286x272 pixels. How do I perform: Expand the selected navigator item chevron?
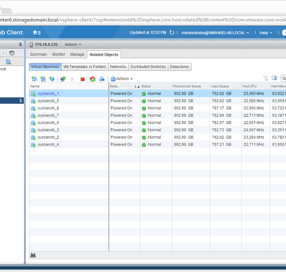coord(21,101)
